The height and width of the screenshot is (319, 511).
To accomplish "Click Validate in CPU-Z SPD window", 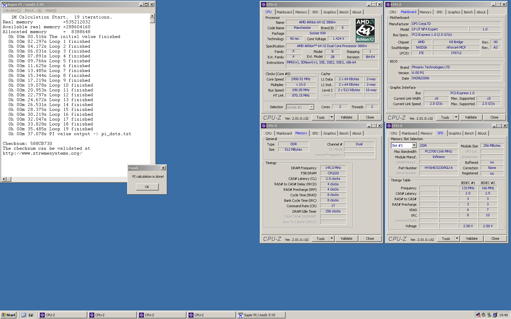I will point(472,238).
